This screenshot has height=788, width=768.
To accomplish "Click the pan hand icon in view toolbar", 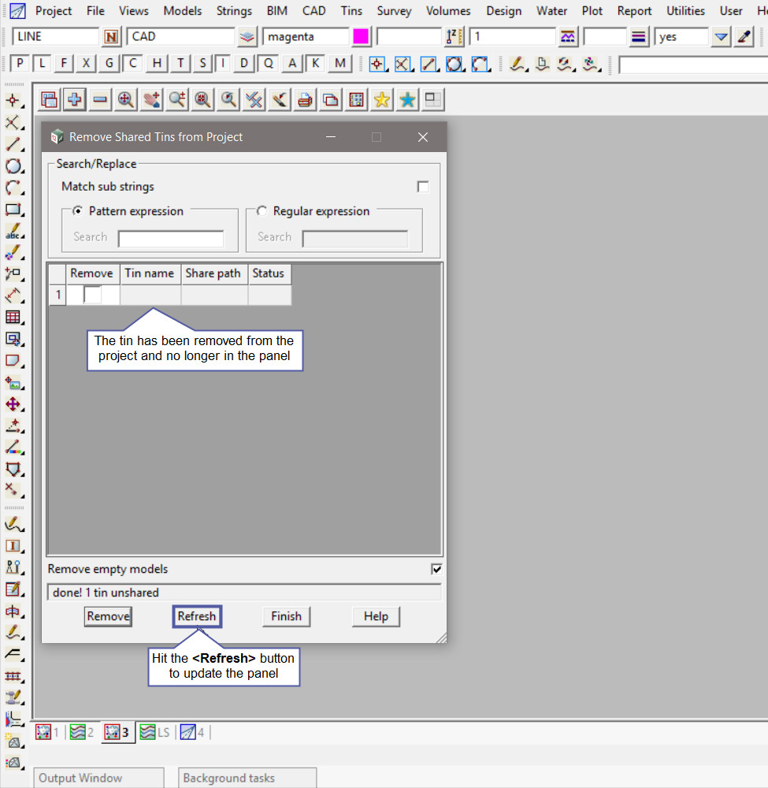I will (151, 99).
